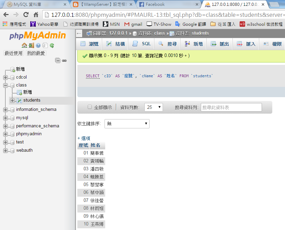
Task: Click the new table icon under class
Action: click(x=19, y=92)
